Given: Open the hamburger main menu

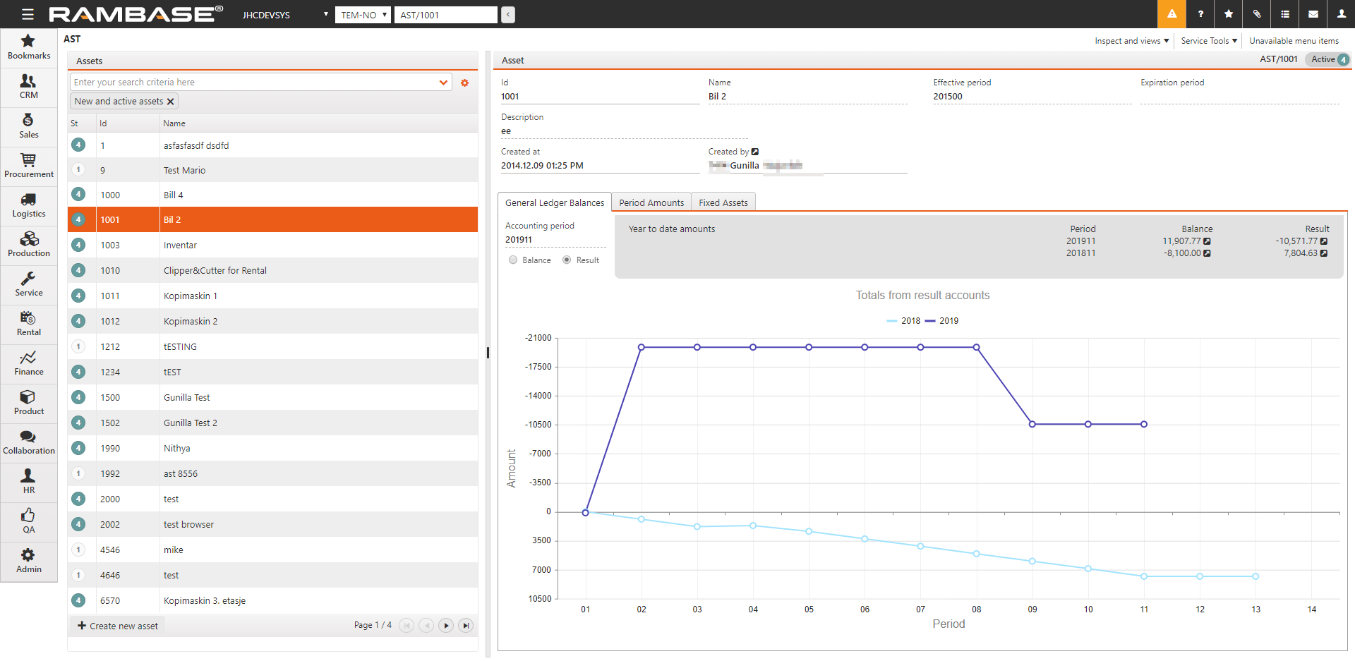Looking at the screenshot, I should [x=28, y=14].
